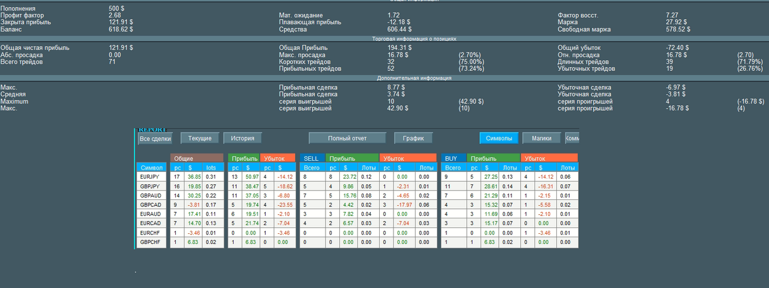Click the BUY loss value -16.31

pyautogui.click(x=545, y=186)
